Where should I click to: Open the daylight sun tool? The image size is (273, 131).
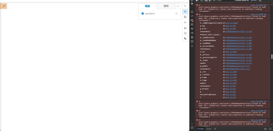(185, 22)
